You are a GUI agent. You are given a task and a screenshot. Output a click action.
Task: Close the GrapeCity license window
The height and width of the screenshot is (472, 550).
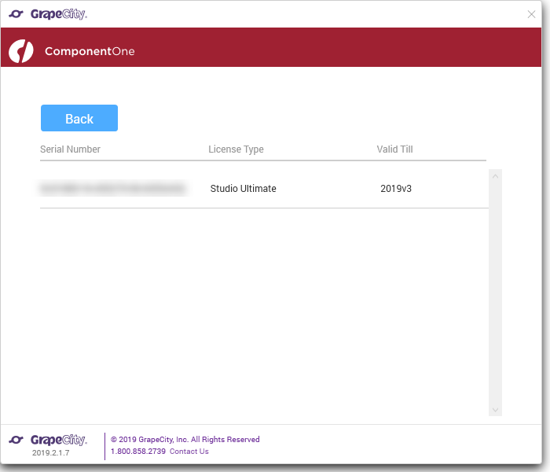coord(531,14)
